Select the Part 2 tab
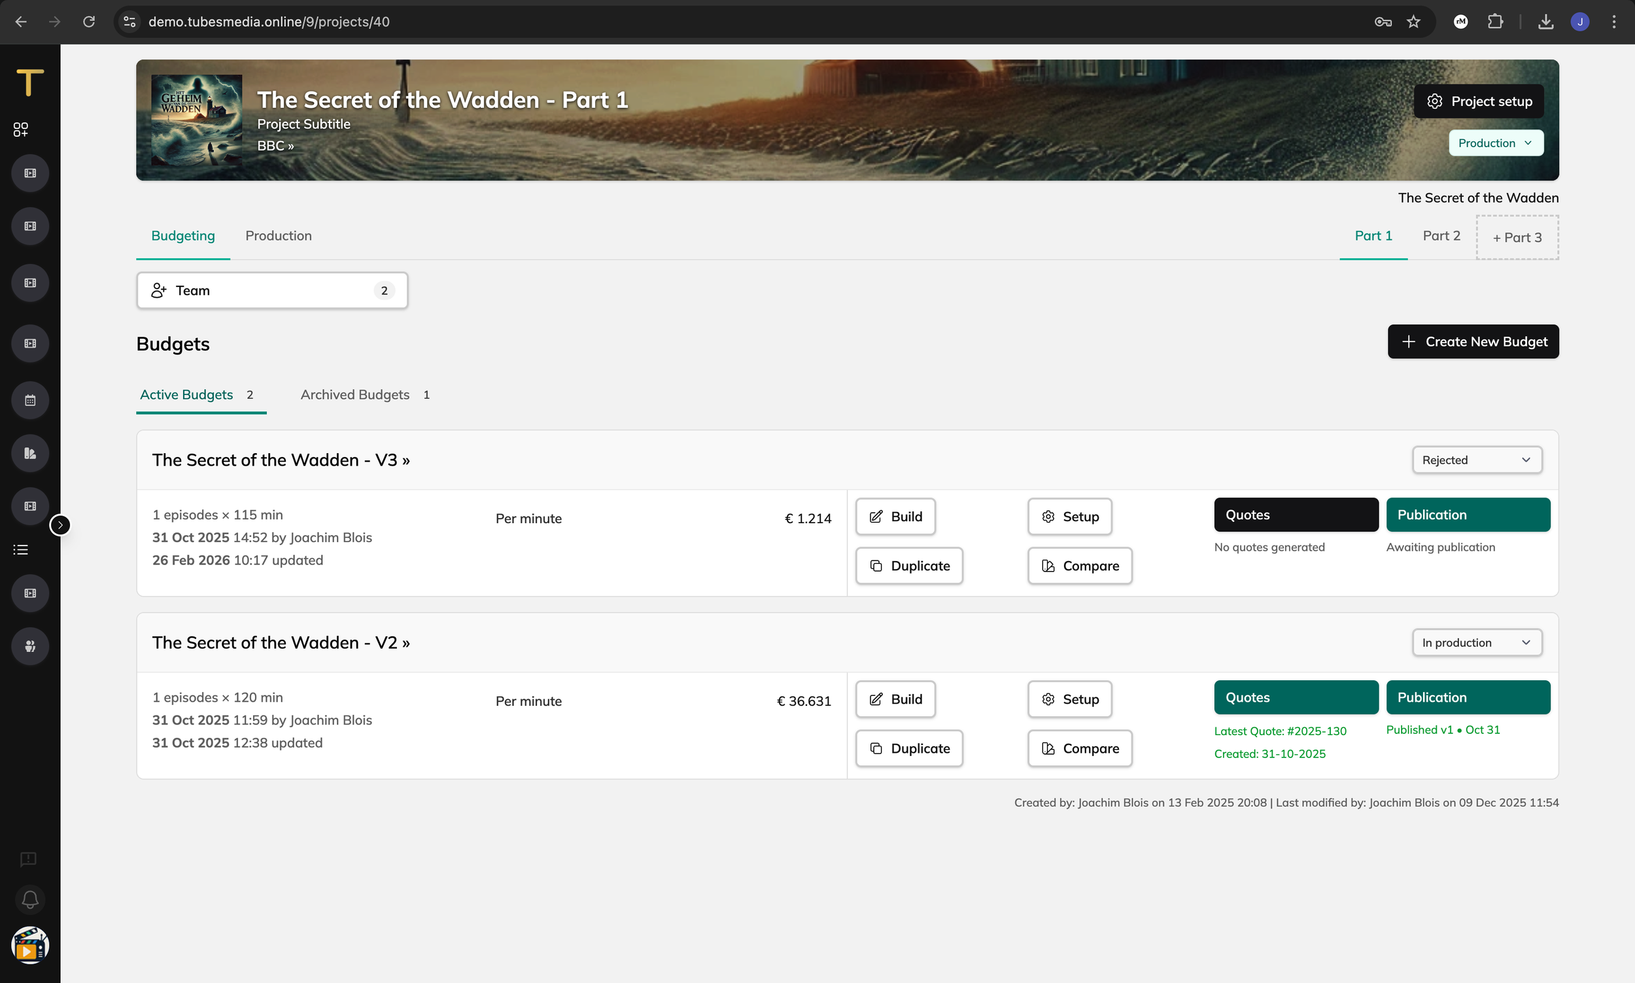The width and height of the screenshot is (1635, 983). pos(1441,236)
